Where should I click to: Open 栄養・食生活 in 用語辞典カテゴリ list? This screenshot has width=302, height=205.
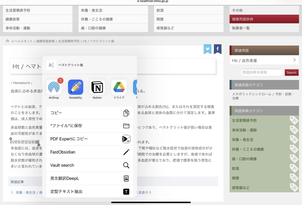pyautogui.click(x=243, y=140)
